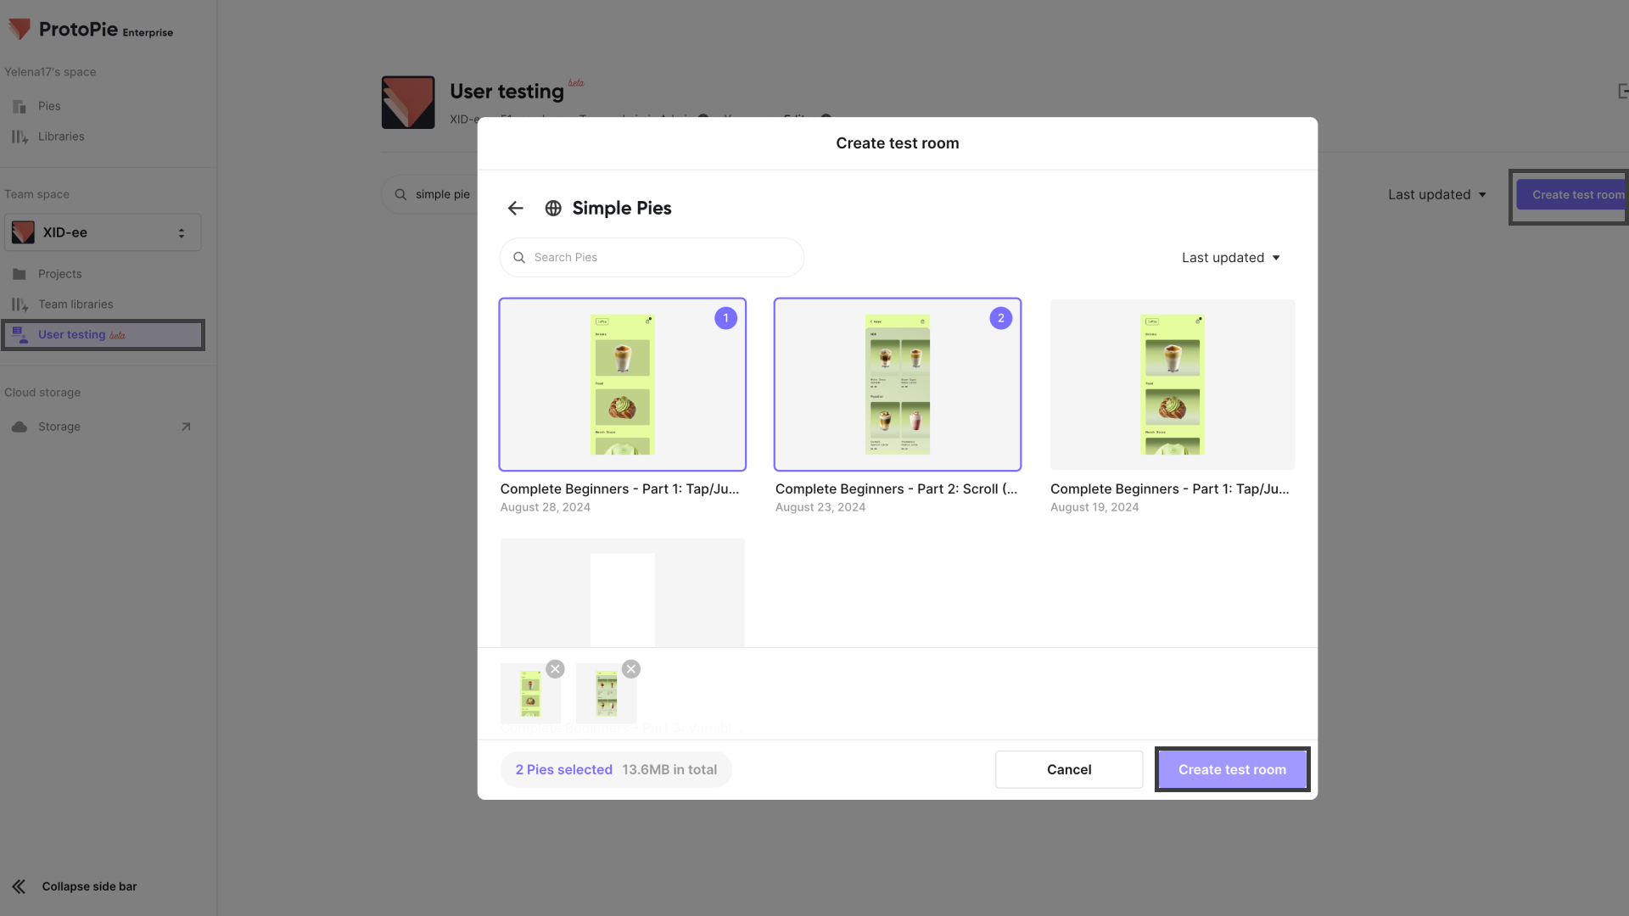Click the Storage external link arrow icon

click(186, 427)
